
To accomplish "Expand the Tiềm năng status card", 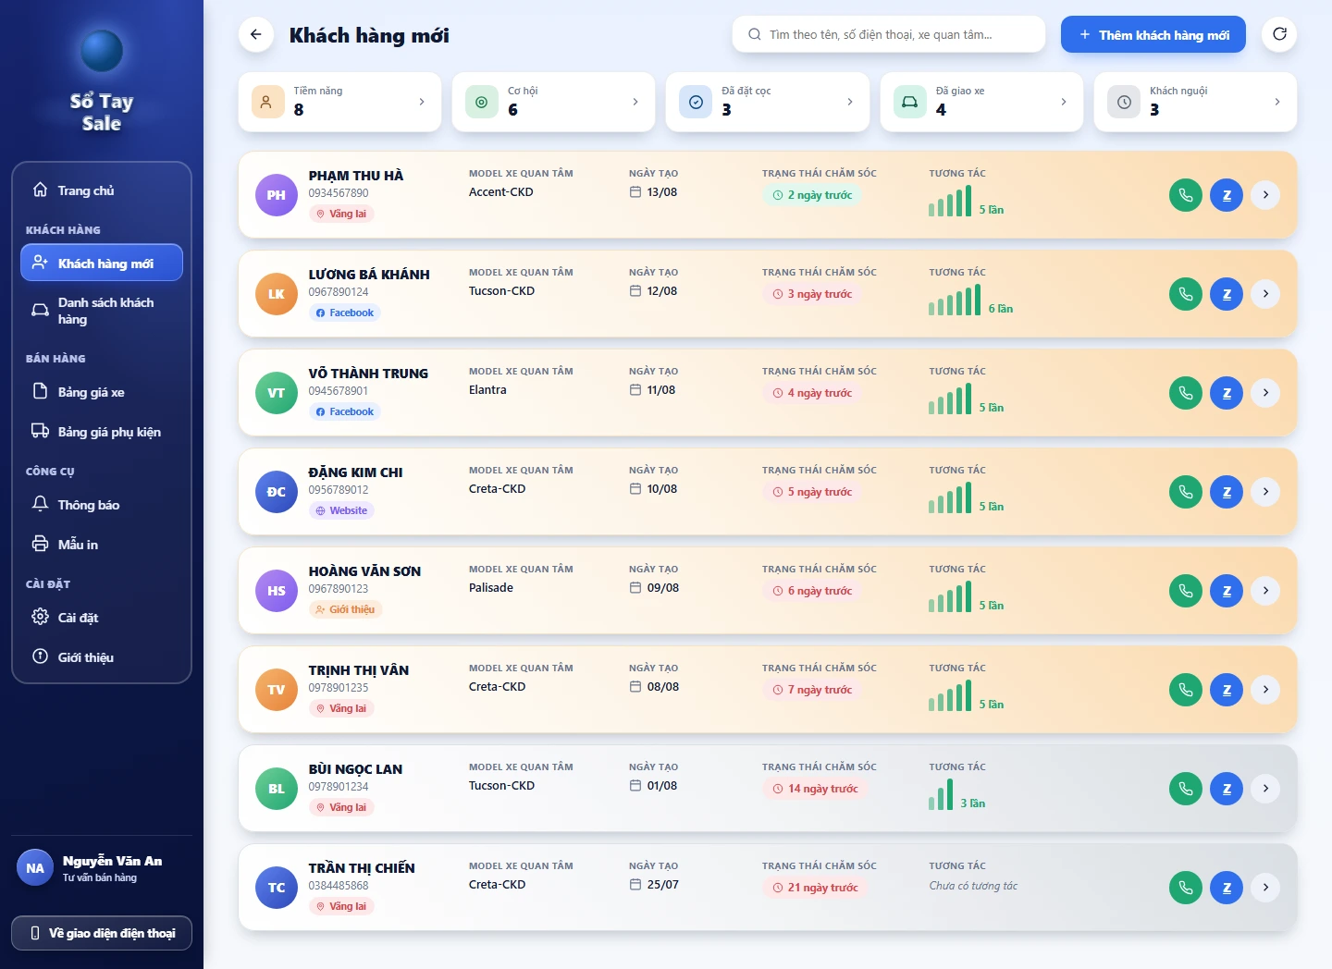I will coord(339,102).
